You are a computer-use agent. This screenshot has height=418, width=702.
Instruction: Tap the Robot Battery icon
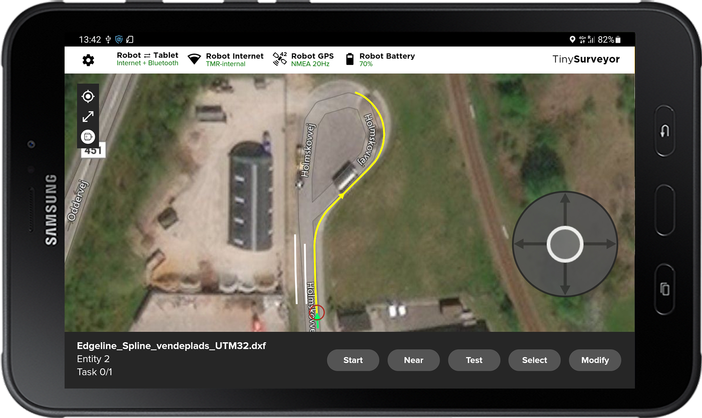350,59
